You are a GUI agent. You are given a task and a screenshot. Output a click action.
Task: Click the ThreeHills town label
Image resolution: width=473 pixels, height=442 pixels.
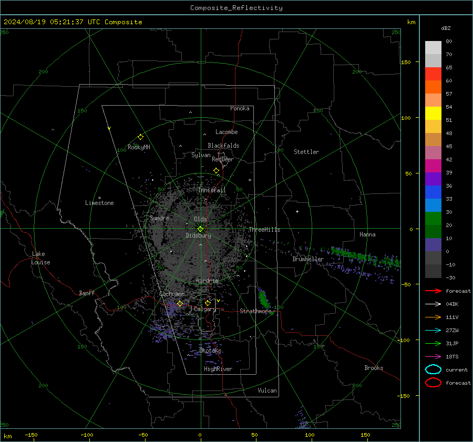tap(264, 230)
